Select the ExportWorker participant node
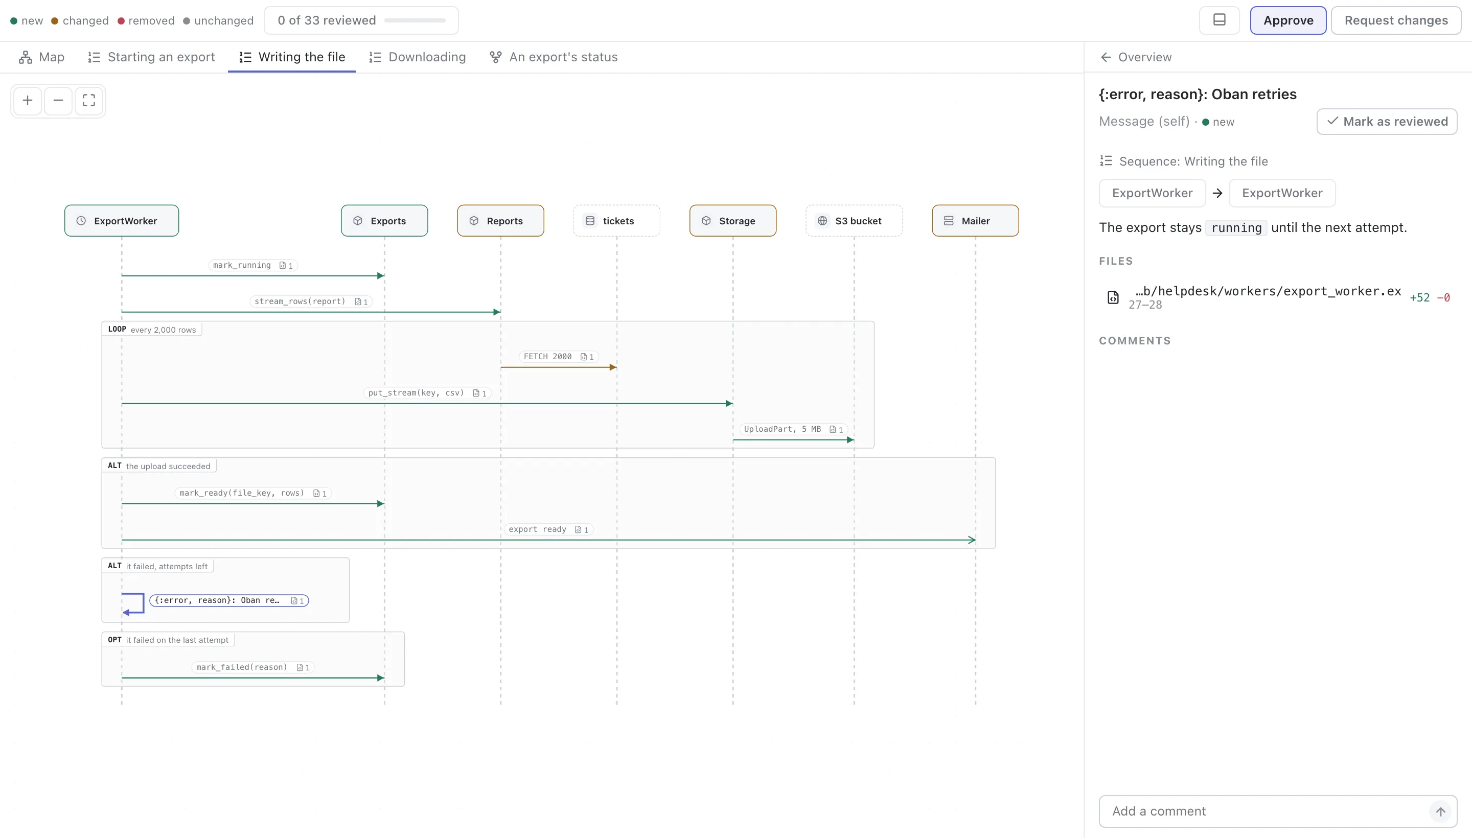The height and width of the screenshot is (838, 1472). pyautogui.click(x=122, y=221)
